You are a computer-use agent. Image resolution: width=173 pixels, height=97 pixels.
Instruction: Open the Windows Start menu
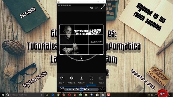click(x=2, y=95)
